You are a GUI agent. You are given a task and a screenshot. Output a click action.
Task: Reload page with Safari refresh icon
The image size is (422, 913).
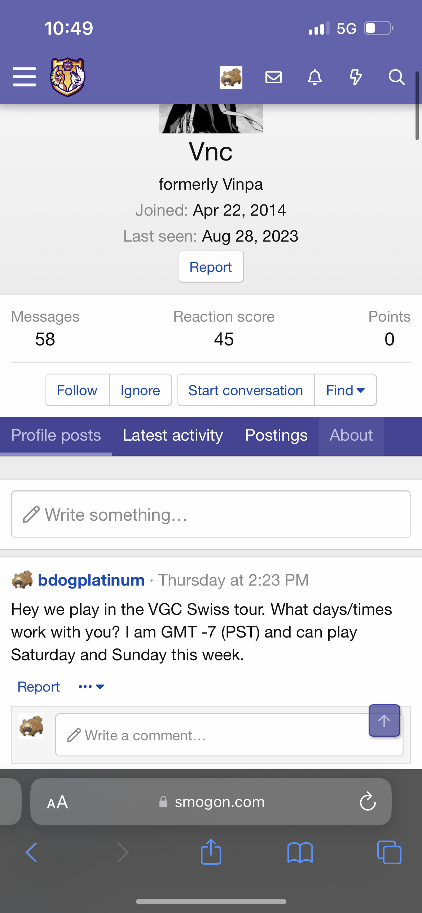pyautogui.click(x=368, y=802)
